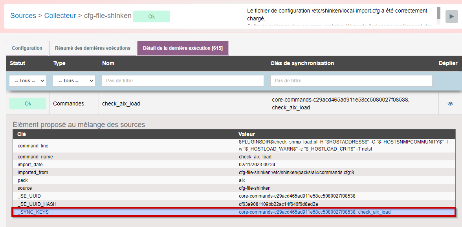
Task: Click the play button to run the source
Action: [x=451, y=16]
